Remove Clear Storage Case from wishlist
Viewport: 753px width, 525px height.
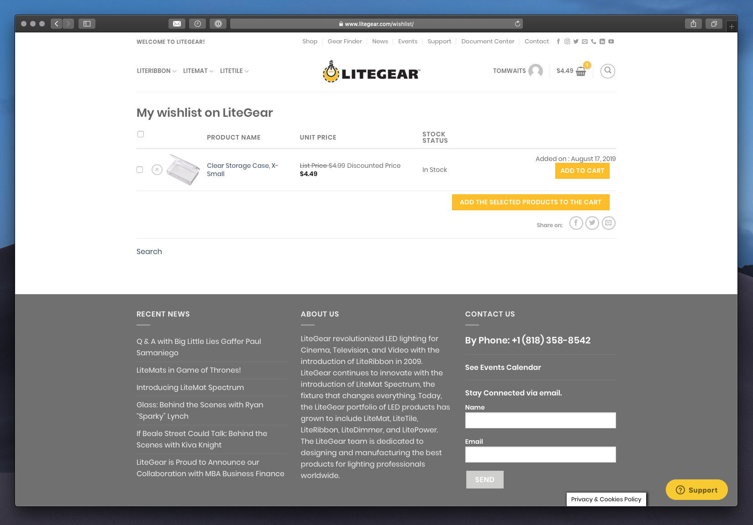(x=157, y=170)
